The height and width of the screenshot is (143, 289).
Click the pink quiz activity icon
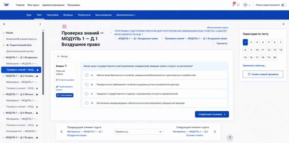point(64,27)
